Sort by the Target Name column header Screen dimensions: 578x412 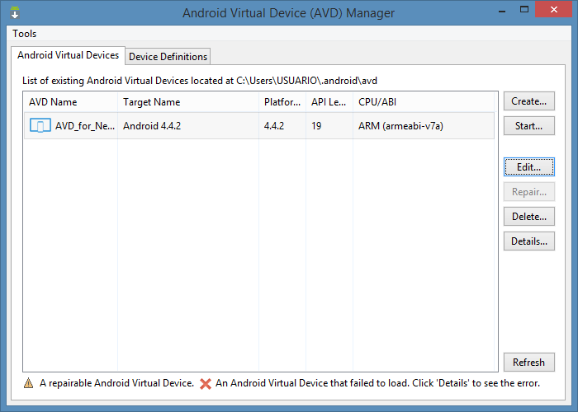pos(188,102)
